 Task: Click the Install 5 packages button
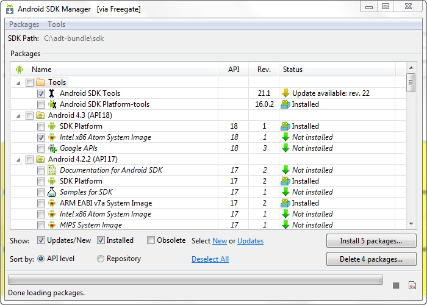tap(371, 241)
